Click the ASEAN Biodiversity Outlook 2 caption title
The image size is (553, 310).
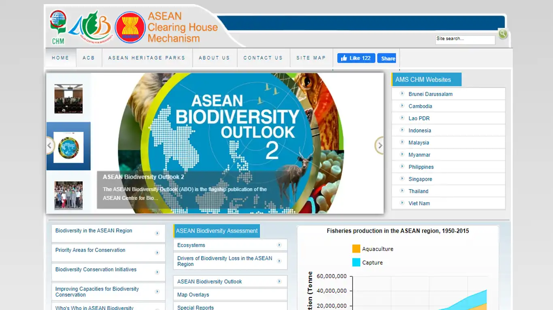pos(143,177)
